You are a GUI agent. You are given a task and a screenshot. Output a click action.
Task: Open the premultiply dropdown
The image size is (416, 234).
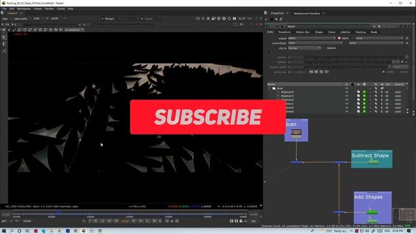315,43
